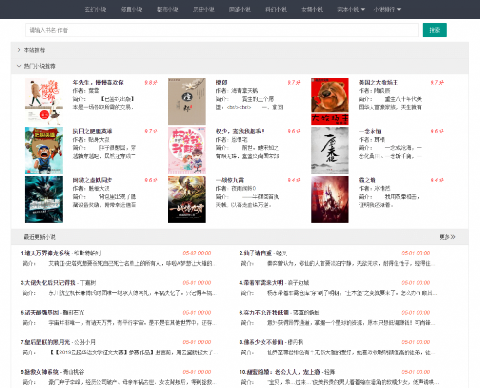Open the 权少，宠我我超乖 cover image
The image size is (480, 388).
[x=187, y=150]
